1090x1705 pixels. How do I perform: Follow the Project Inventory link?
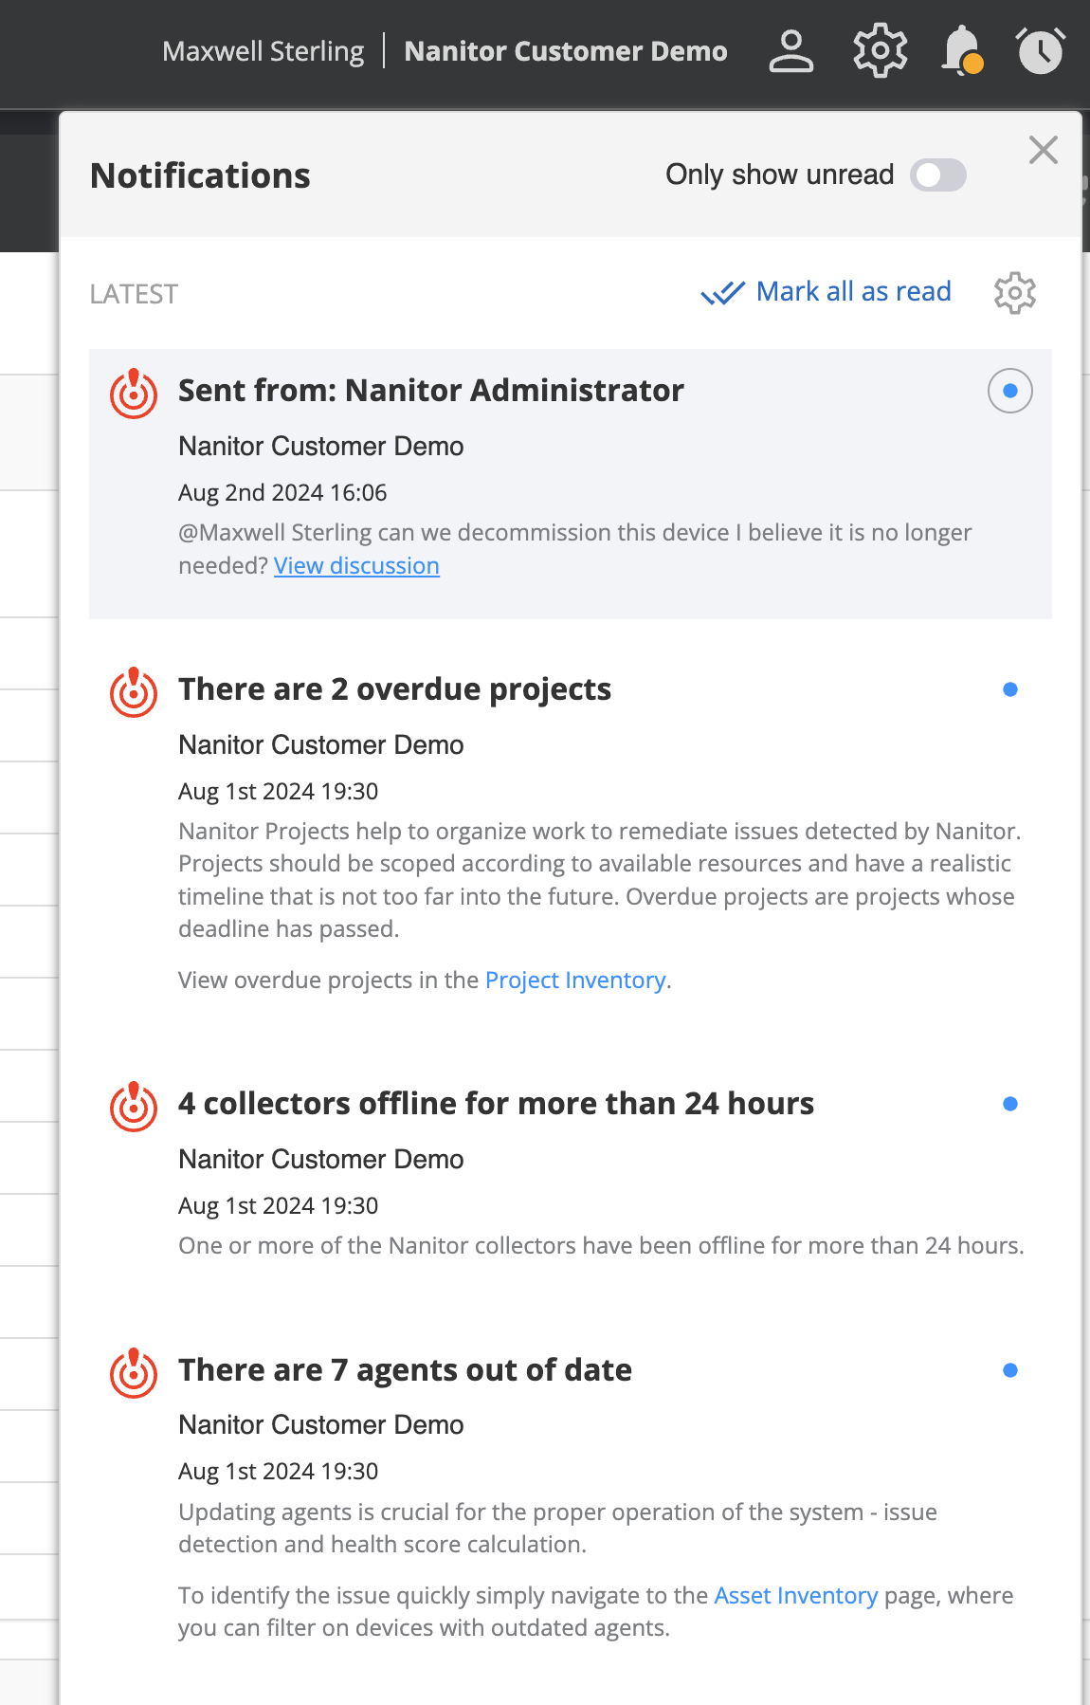574,981
